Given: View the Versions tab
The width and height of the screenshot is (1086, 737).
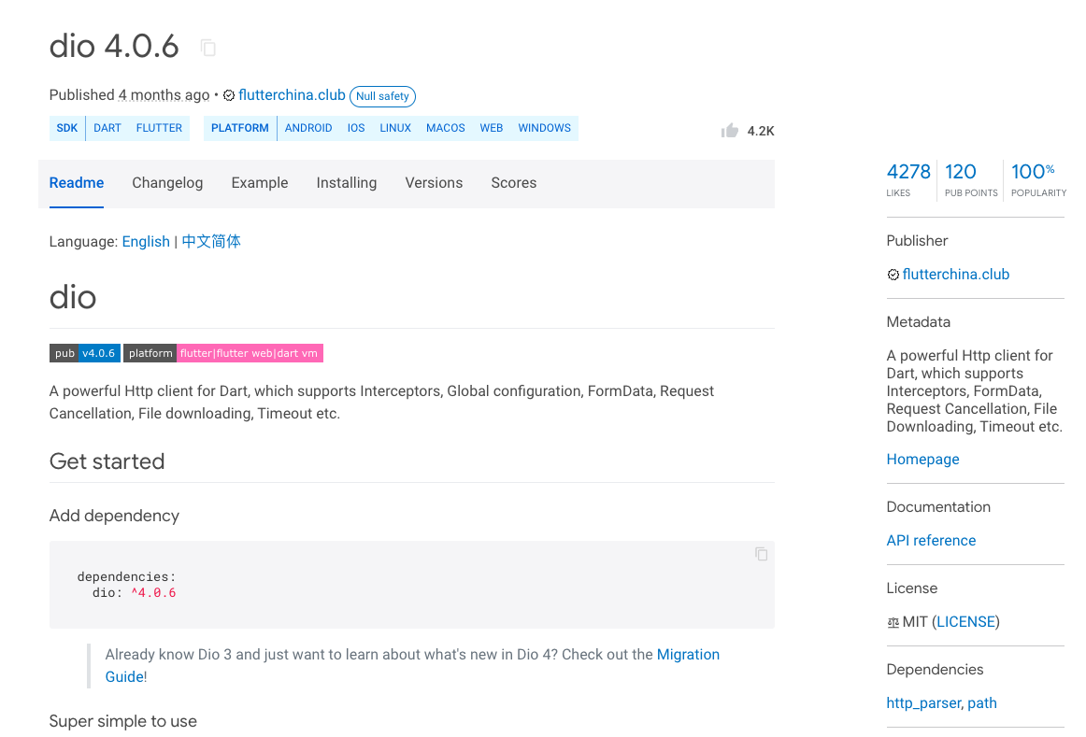Looking at the screenshot, I should 434,183.
